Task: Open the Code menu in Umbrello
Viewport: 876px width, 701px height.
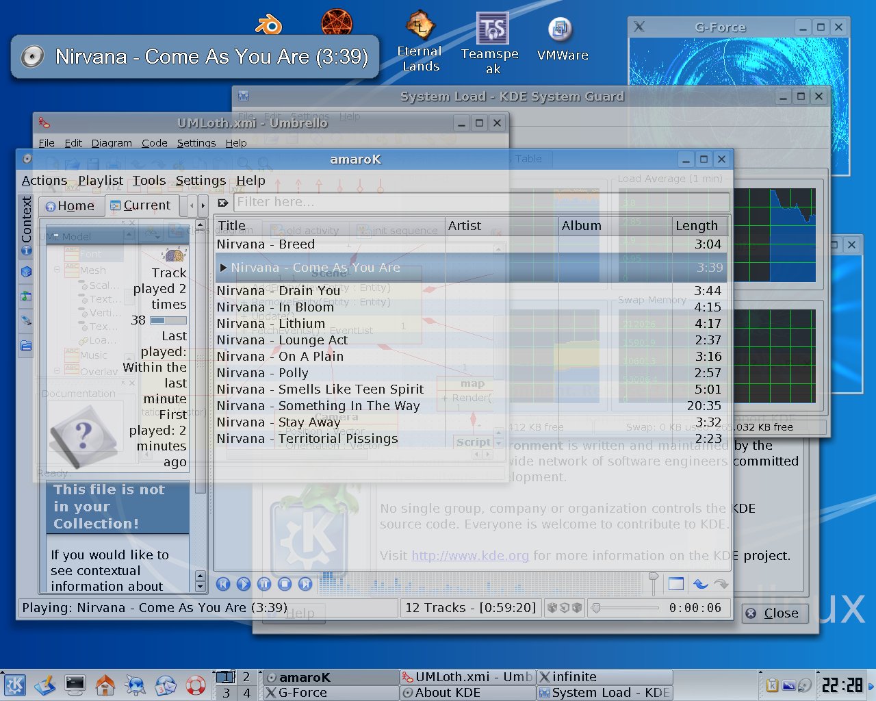Action: coord(155,143)
